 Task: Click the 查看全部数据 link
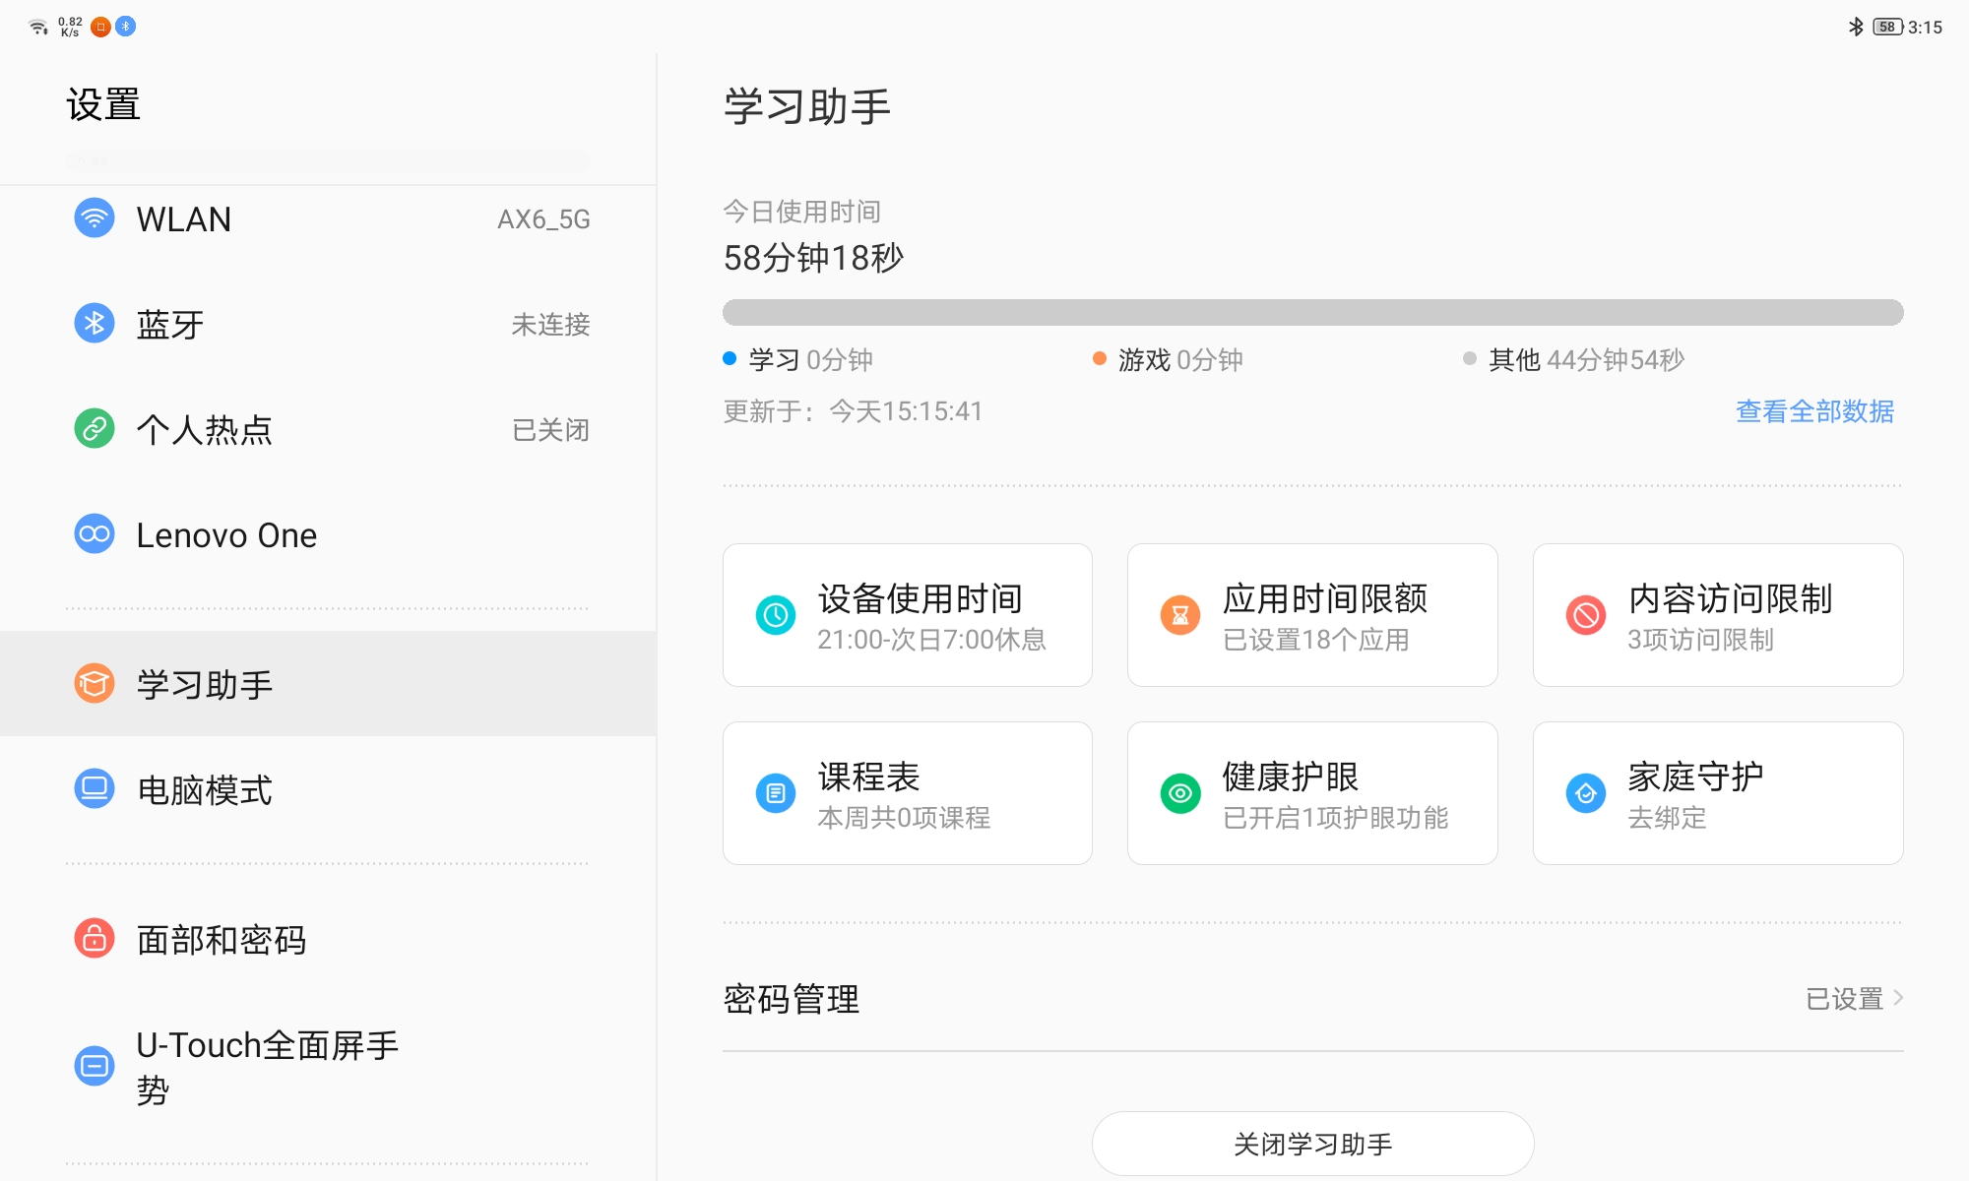click(x=1814, y=412)
